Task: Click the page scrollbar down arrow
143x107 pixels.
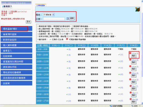Action: tap(142, 103)
